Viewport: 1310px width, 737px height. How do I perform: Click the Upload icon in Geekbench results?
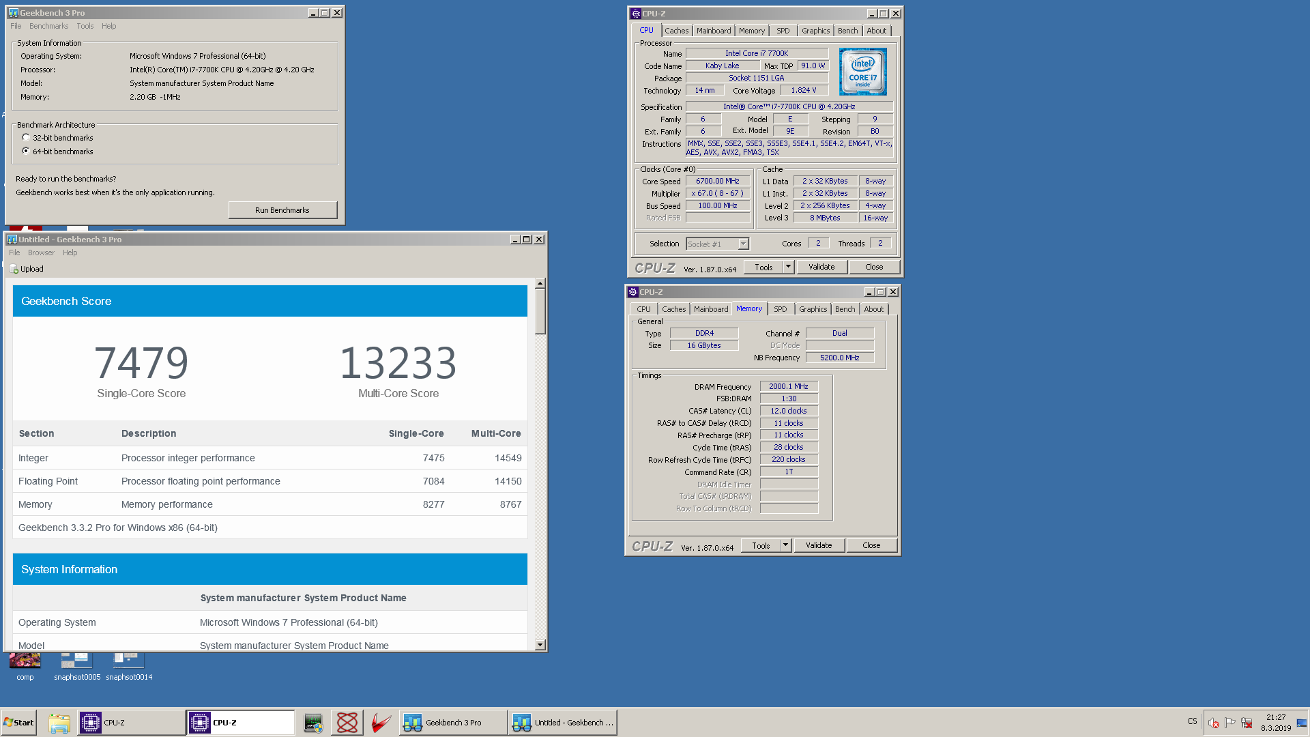pos(14,269)
